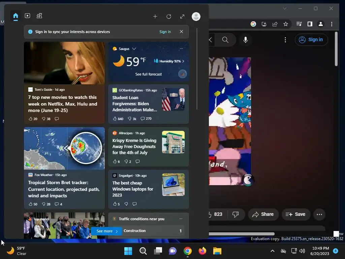The width and height of the screenshot is (345, 259).
Task: Open Chrome profile icon
Action: (x=321, y=24)
